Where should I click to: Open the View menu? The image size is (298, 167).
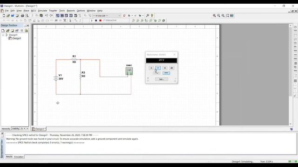pos(19,11)
